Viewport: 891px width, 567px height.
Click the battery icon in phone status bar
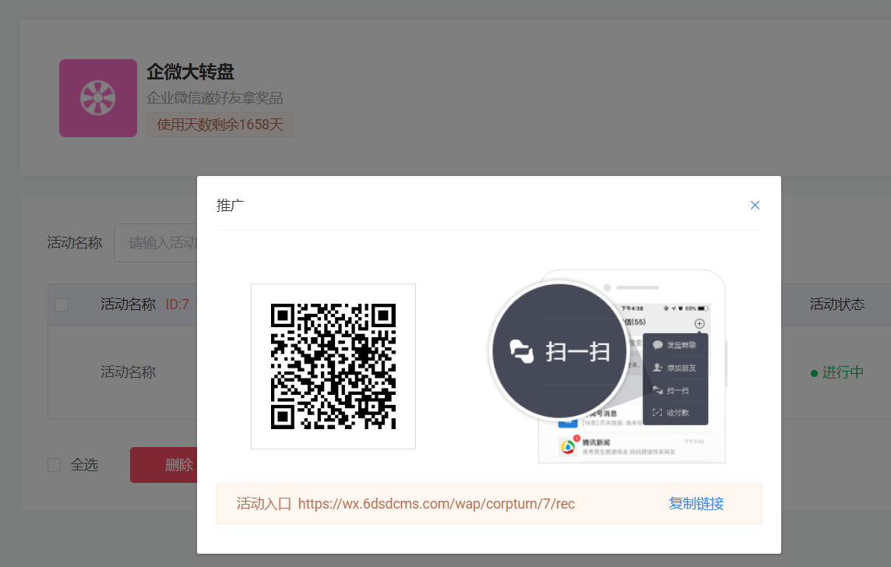(x=703, y=307)
